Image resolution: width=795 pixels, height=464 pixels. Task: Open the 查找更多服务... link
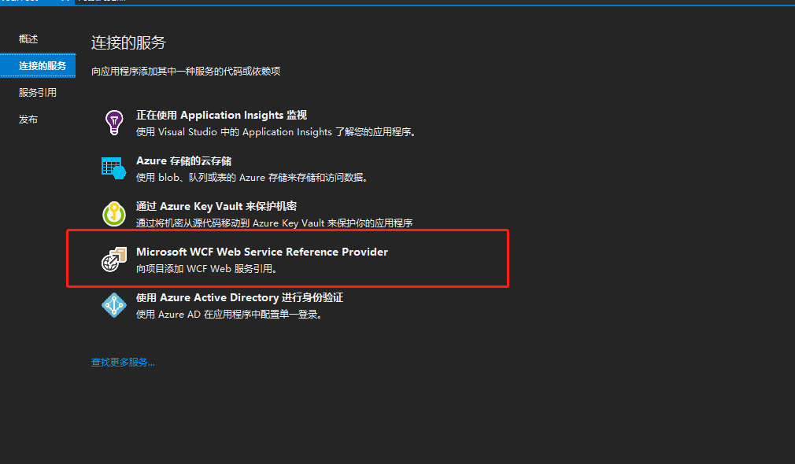123,363
